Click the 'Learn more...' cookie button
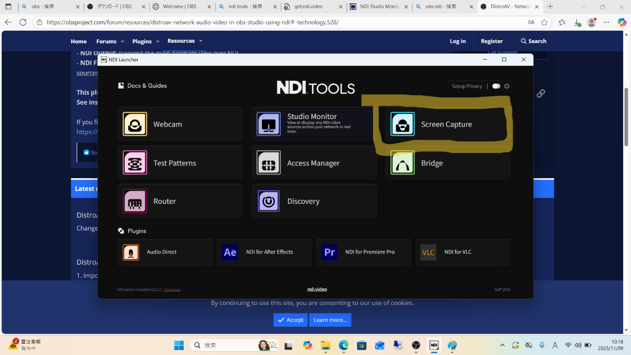The height and width of the screenshot is (355, 631). click(330, 320)
